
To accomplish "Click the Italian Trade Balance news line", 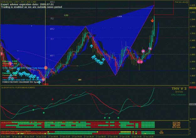I will (x=24, y=68).
